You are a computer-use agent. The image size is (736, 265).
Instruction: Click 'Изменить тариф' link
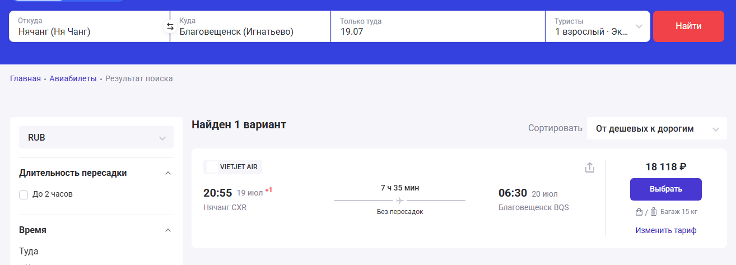665,230
